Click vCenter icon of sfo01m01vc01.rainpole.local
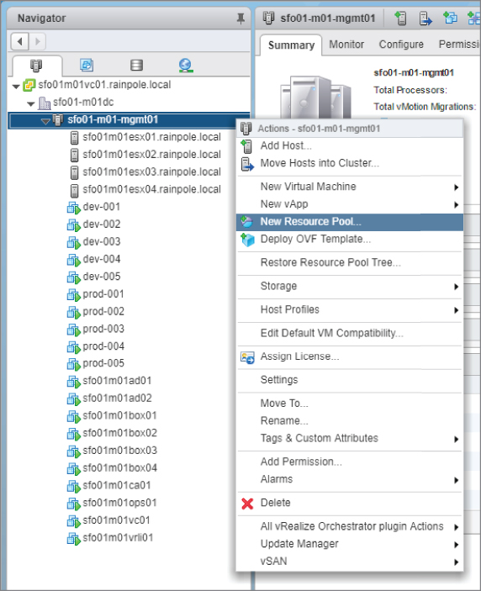The image size is (481, 591). 29,85
